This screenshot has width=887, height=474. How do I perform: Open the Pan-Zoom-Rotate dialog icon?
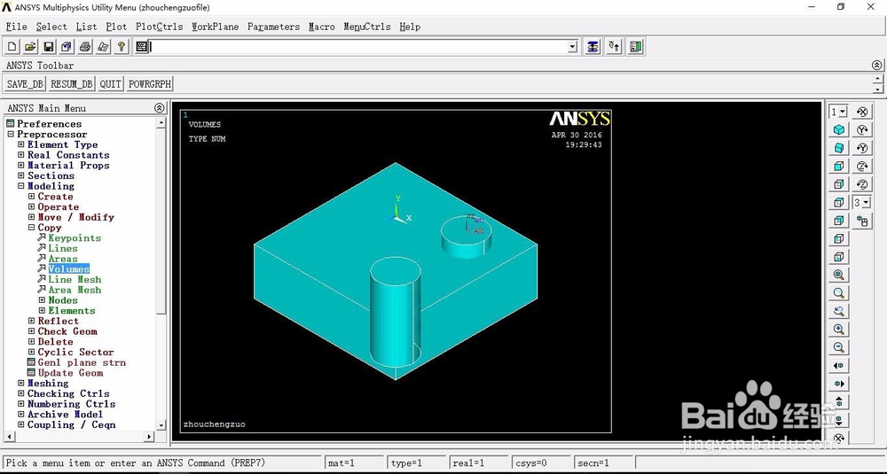67,47
